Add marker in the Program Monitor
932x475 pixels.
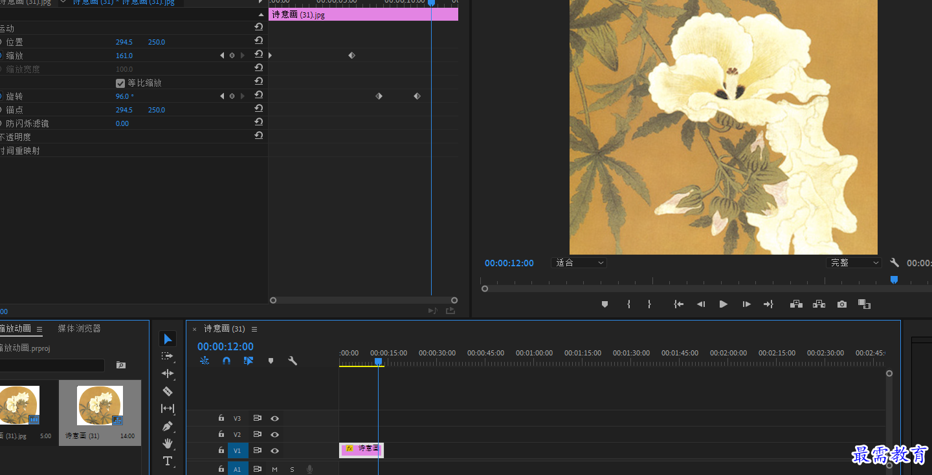[605, 304]
